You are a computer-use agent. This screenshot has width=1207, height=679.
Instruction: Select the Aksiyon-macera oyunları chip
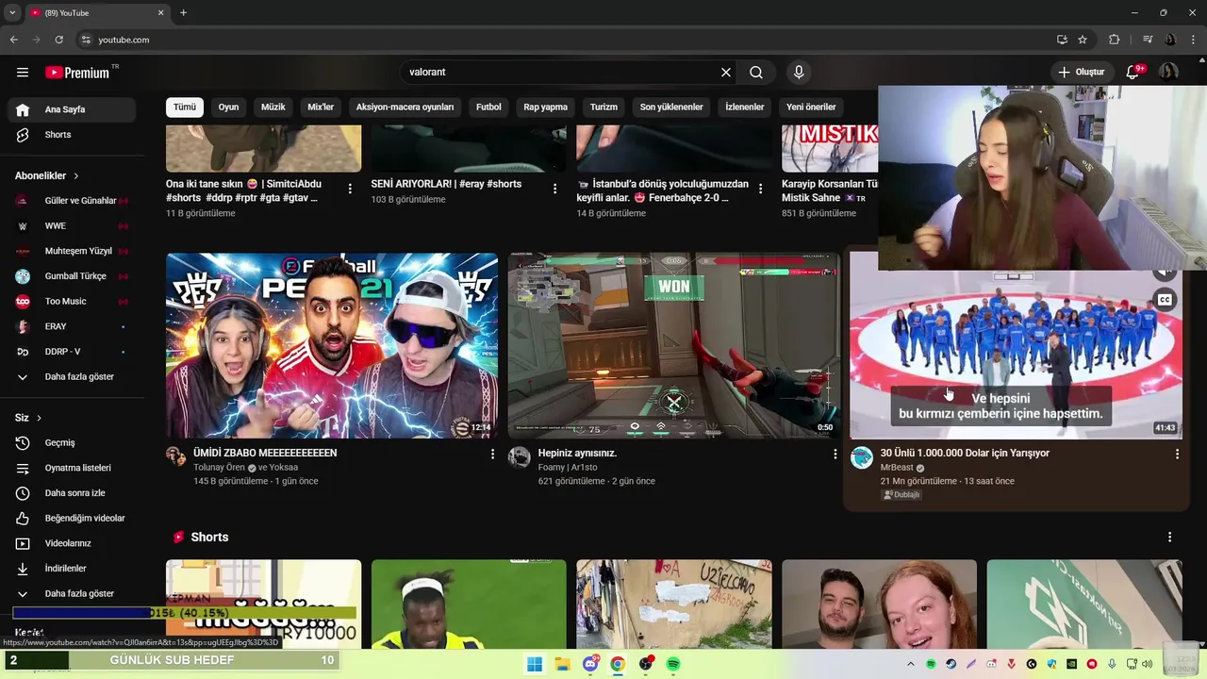tap(405, 107)
